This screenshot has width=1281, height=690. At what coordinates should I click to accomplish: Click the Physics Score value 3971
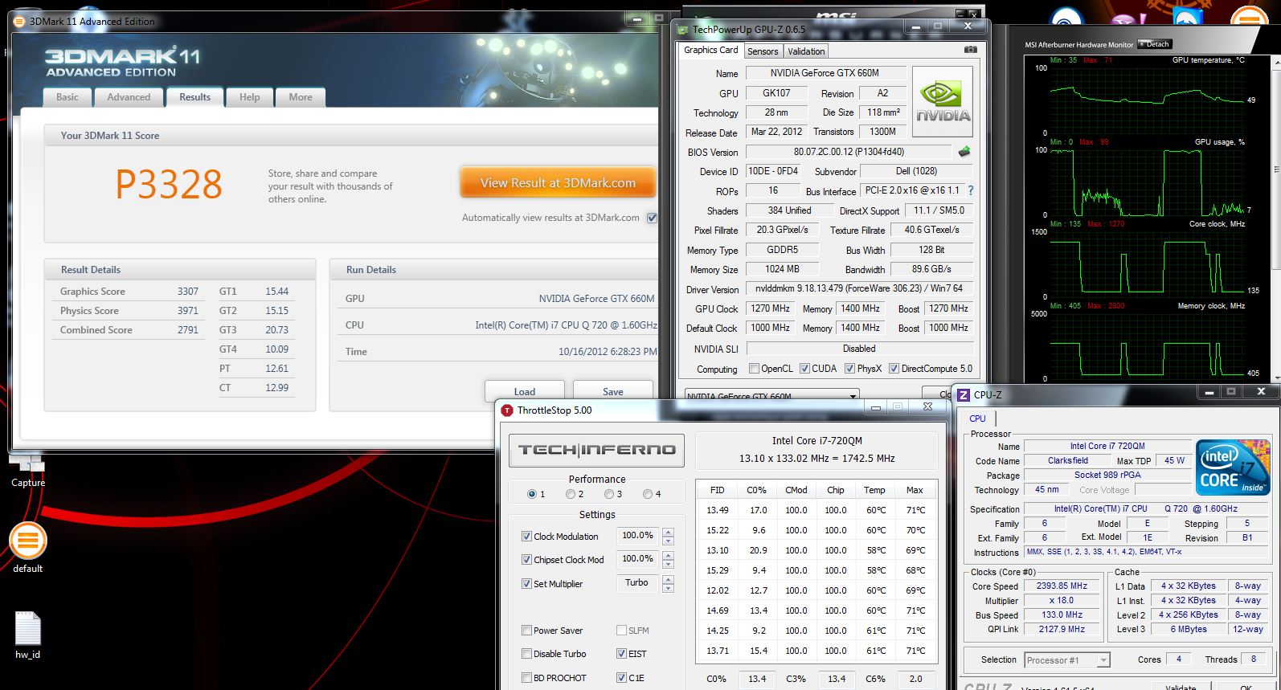pos(188,311)
